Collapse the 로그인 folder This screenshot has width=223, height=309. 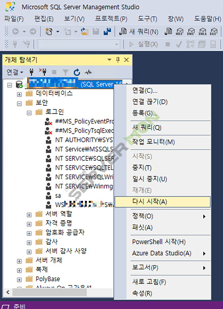[29, 113]
